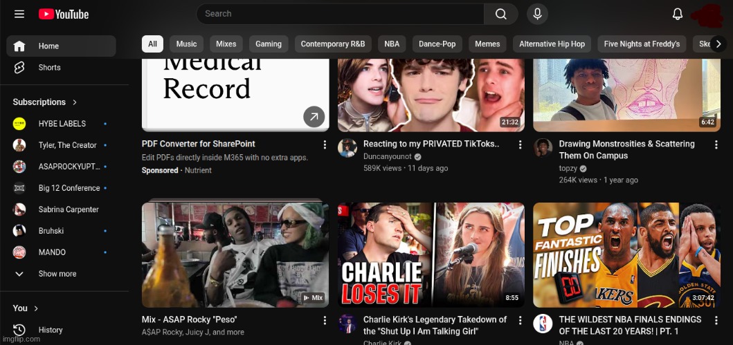
Task: Open Tyler, The Creator subscription channel
Action: (x=67, y=145)
